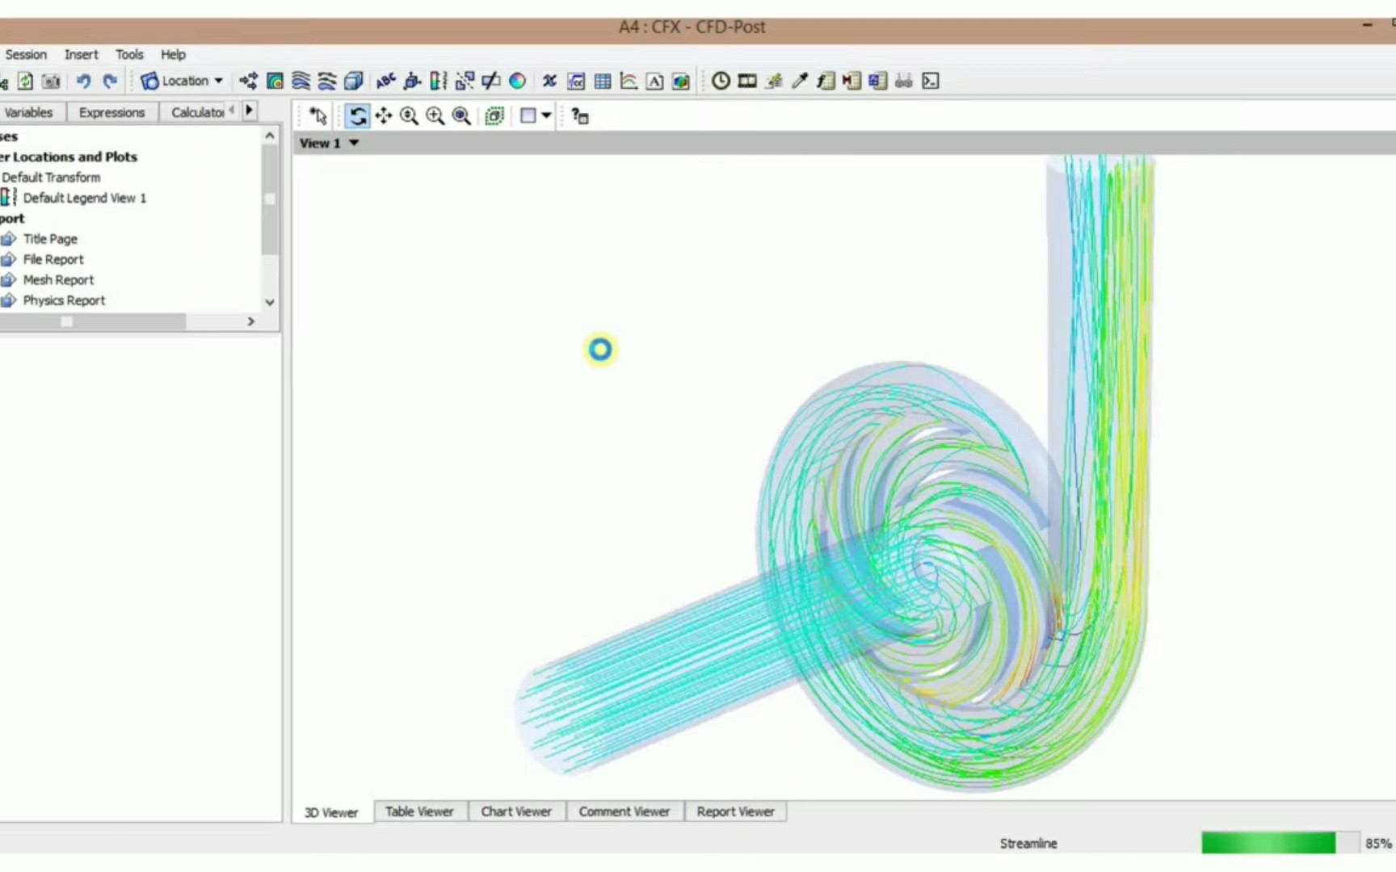Activate the Rotate tool in the viewer
This screenshot has width=1396, height=872.
[x=358, y=116]
